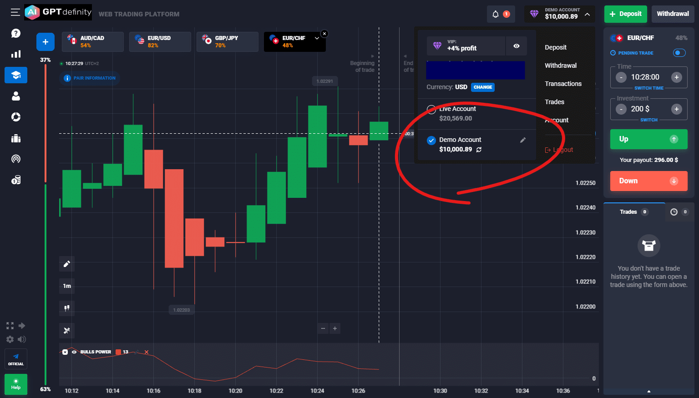Switch to AUD/CAD asset tab
The height and width of the screenshot is (398, 699).
tap(92, 42)
